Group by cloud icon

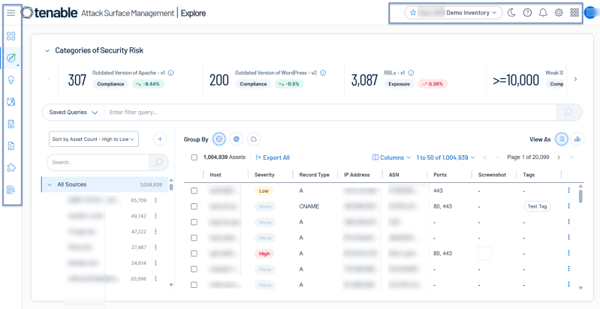pyautogui.click(x=253, y=139)
